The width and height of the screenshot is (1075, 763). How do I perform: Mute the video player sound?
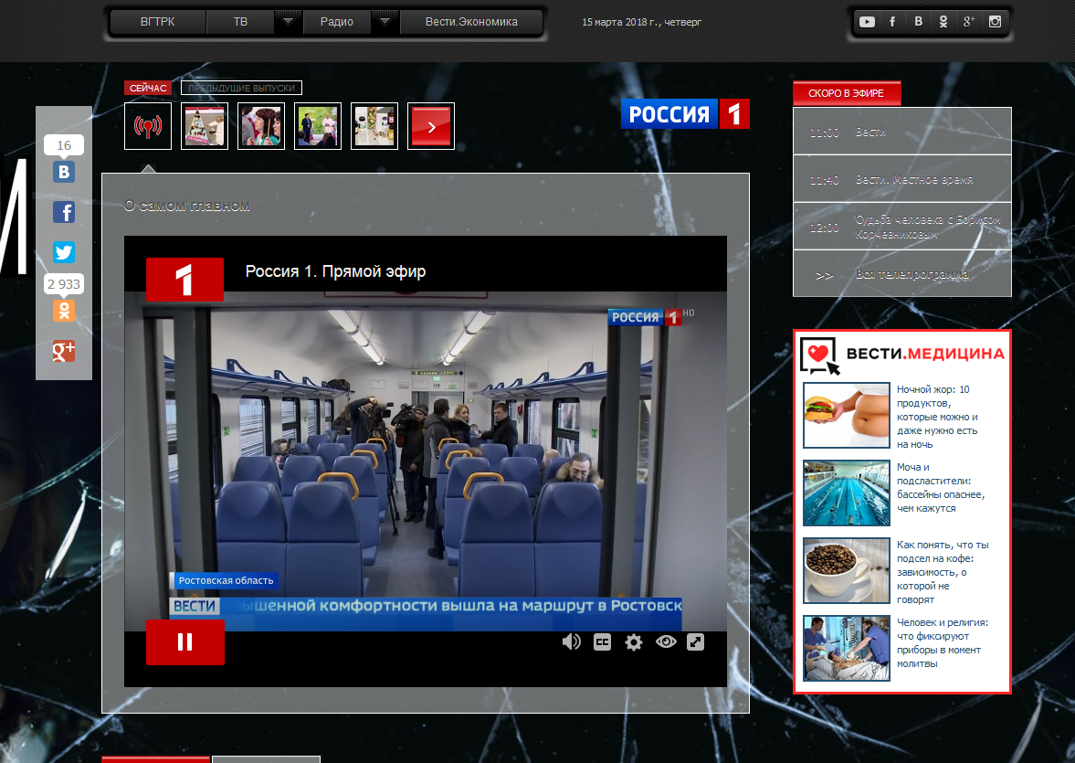[x=571, y=642]
